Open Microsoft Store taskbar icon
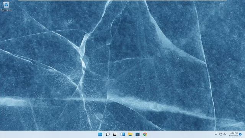This screenshot has height=138, width=245. coord(137,135)
